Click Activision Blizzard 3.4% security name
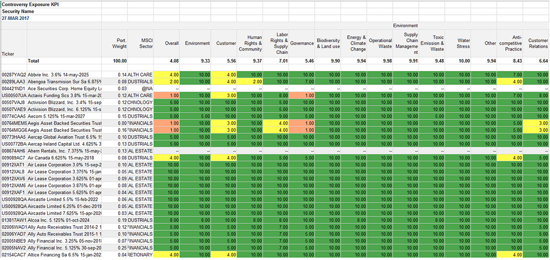The image size is (550, 260). point(65,102)
